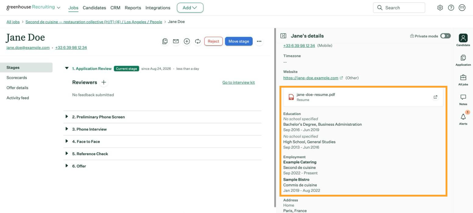The height and width of the screenshot is (213, 473).
Task: Open the jane-doe.example.com website link
Action: [x=311, y=78]
